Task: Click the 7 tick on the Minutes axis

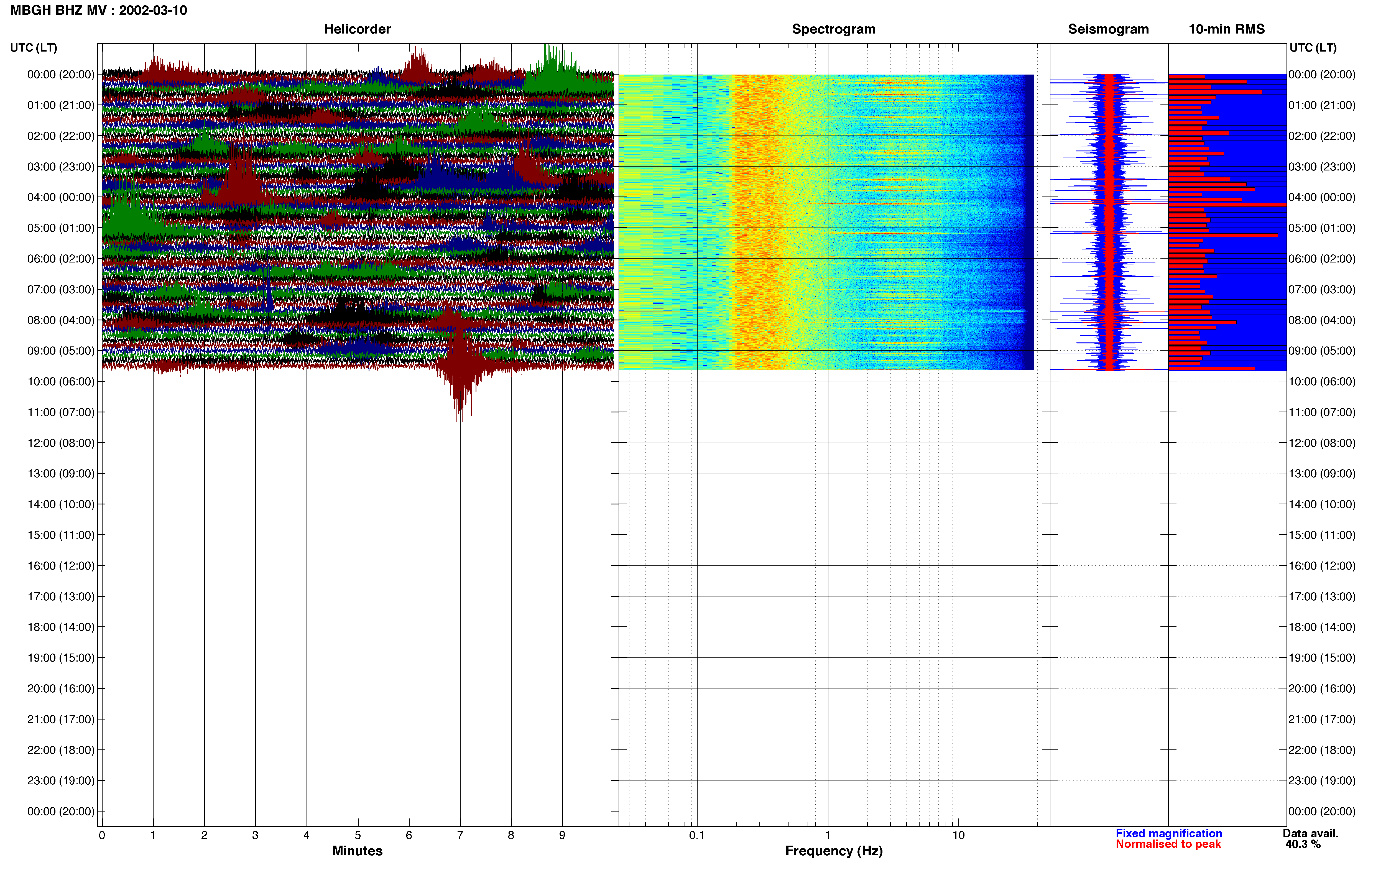Action: [x=460, y=835]
